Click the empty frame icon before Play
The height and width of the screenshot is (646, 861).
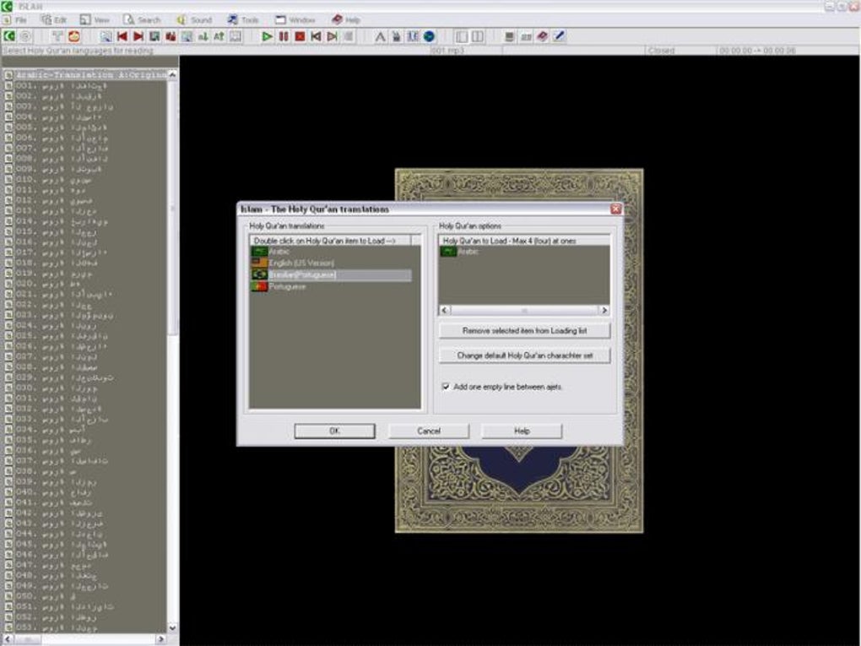pos(235,36)
